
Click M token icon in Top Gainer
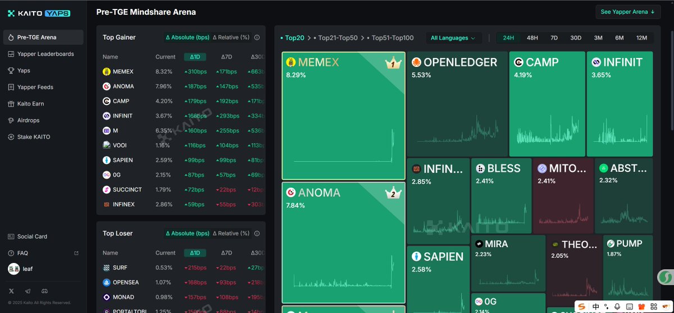[107, 130]
